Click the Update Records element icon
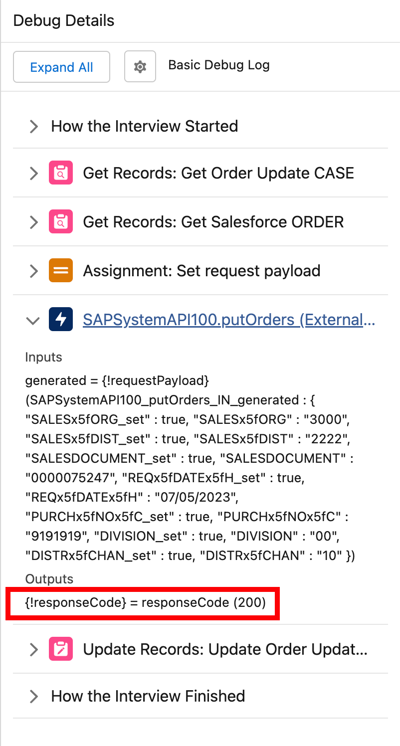 (x=61, y=649)
